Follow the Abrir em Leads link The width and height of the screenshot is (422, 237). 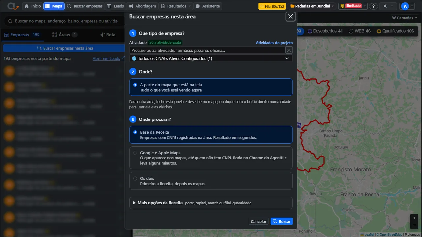click(x=108, y=58)
